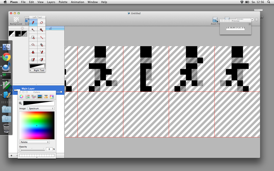Expand the Right Tool disclosure triangle
Image resolution: width=274 pixels, height=171 pixels.
pos(31,70)
